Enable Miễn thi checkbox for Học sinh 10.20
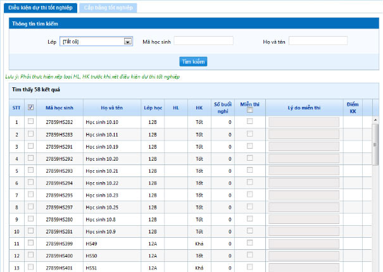The height and width of the screenshot is (272, 383). click(x=249, y=158)
